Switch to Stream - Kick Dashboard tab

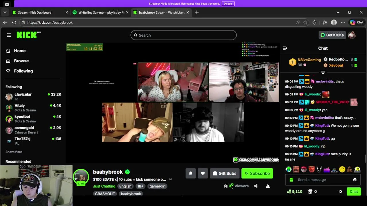tap(40, 12)
